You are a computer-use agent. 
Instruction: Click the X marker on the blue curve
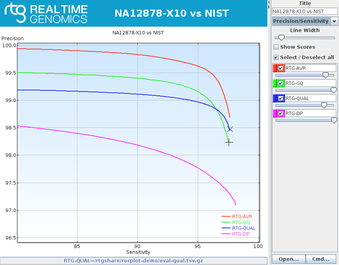point(230,129)
